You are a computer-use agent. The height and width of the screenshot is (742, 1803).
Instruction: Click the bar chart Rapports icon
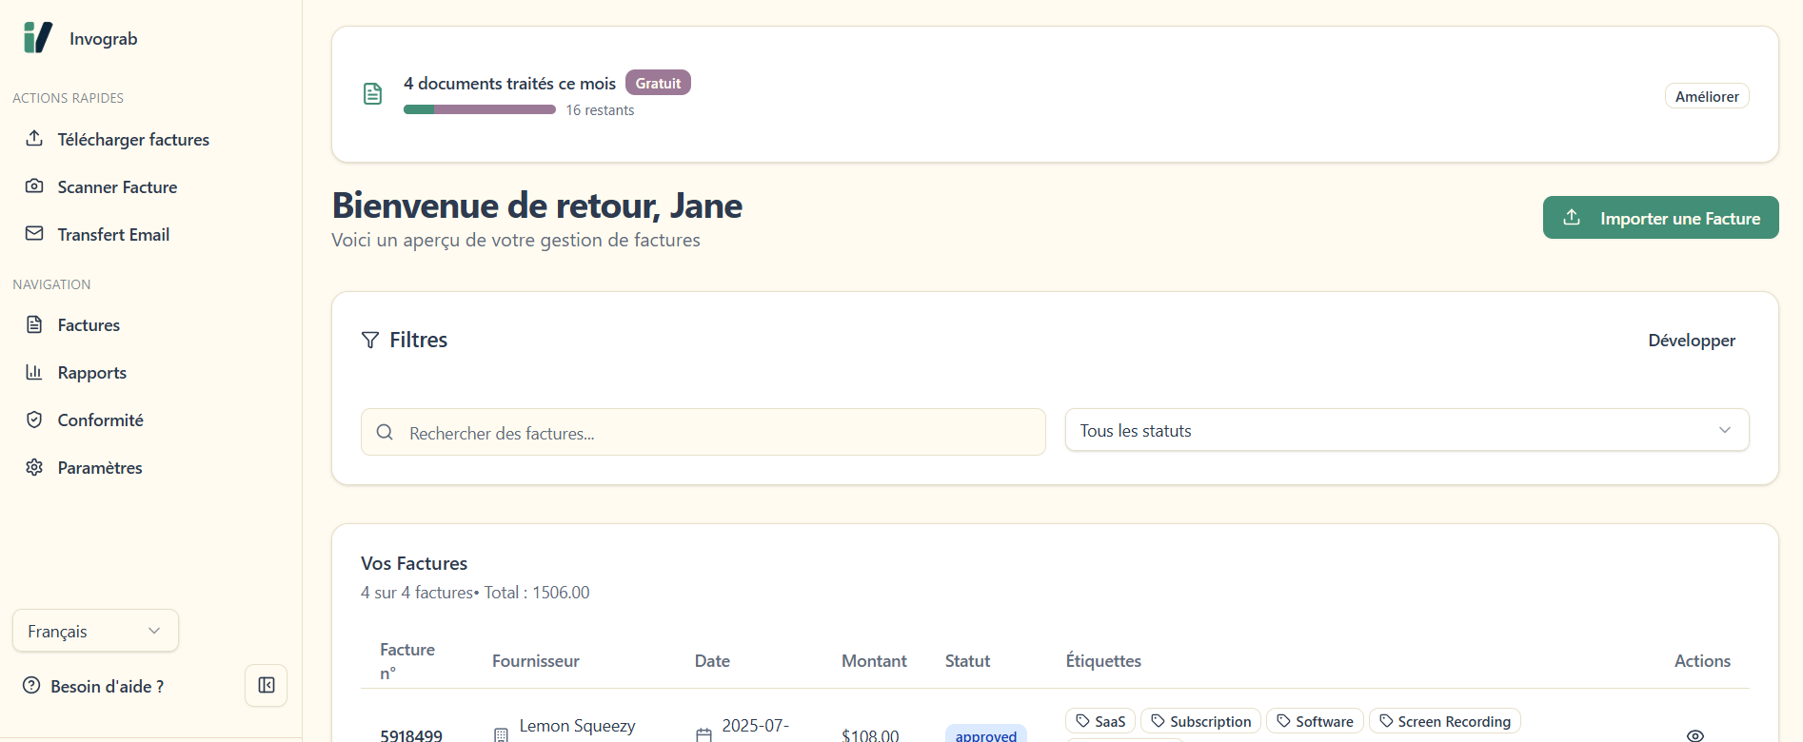pos(34,372)
